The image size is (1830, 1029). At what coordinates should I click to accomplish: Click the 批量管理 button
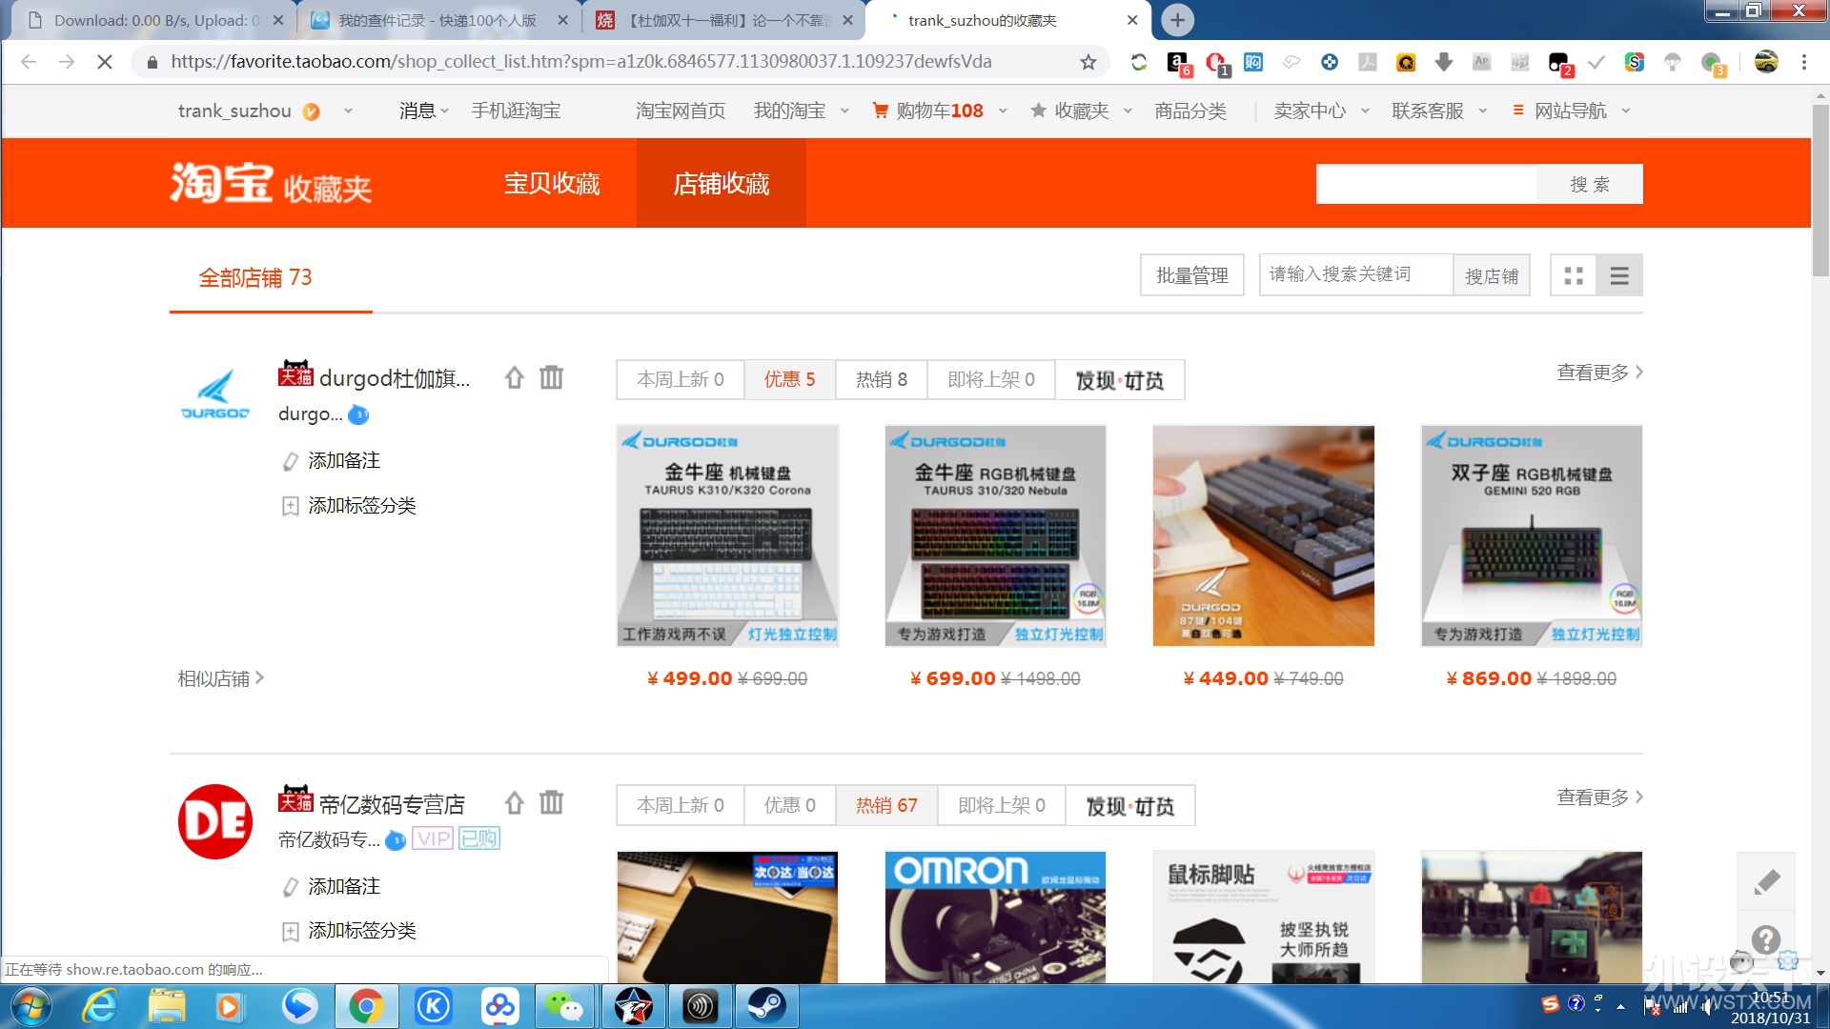click(1192, 275)
